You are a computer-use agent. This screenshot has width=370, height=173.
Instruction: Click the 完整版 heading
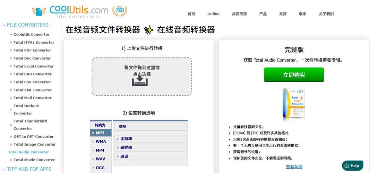(294, 50)
